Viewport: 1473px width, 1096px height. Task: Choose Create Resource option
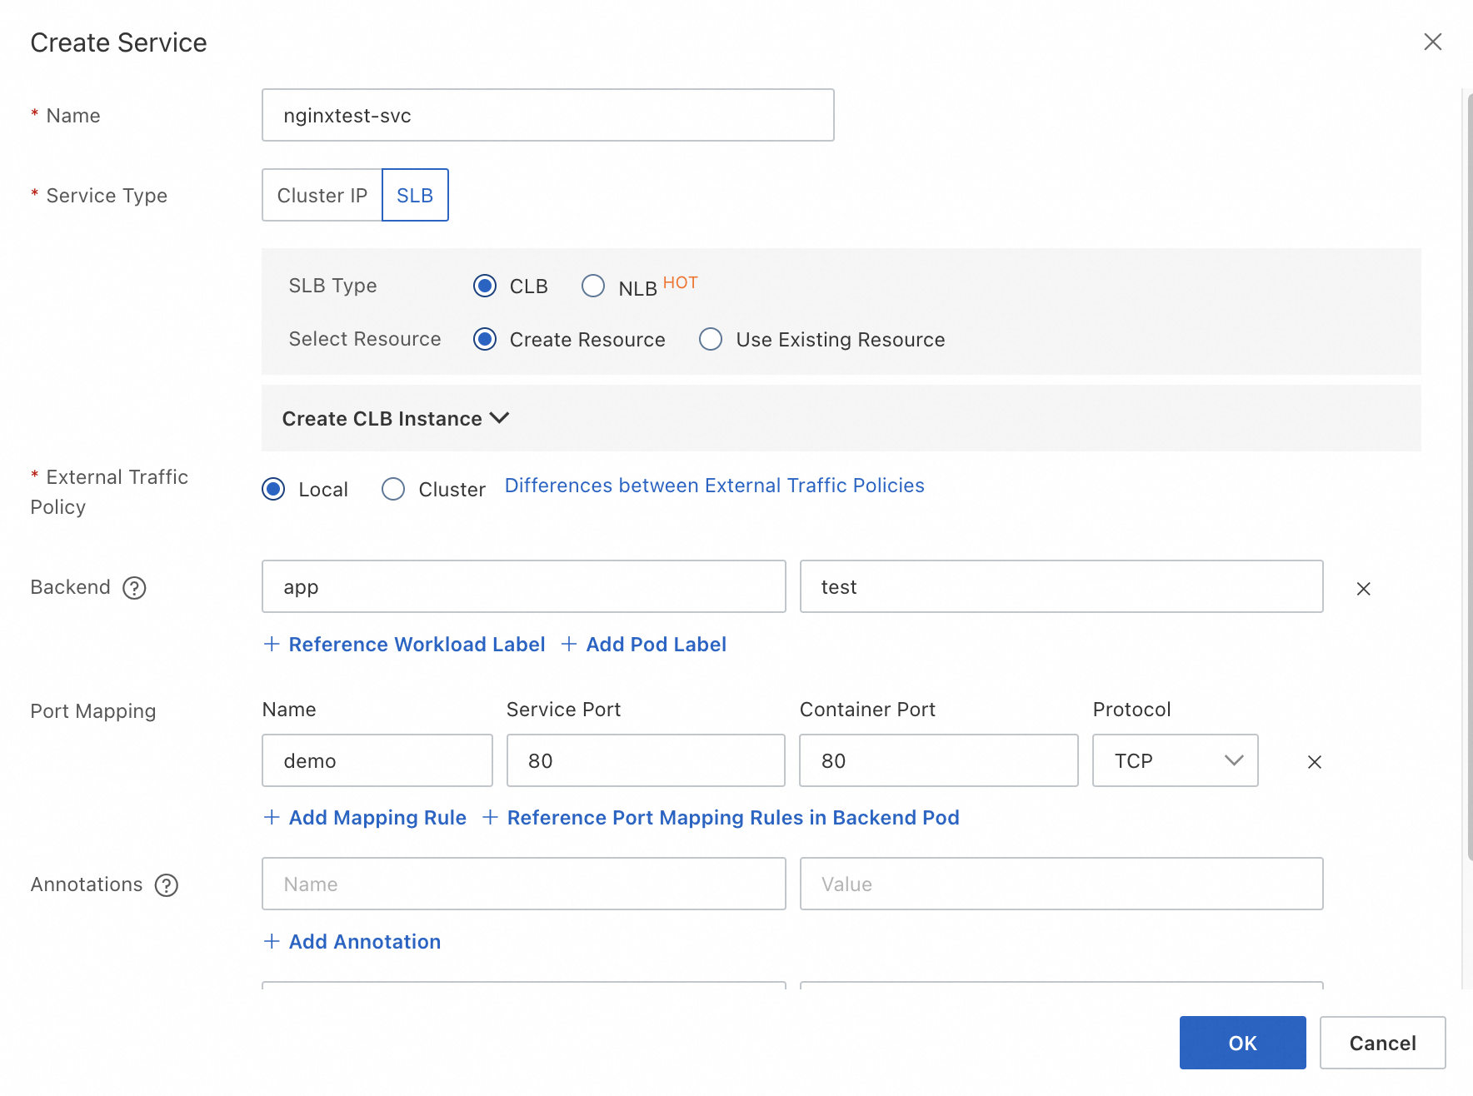click(x=485, y=340)
